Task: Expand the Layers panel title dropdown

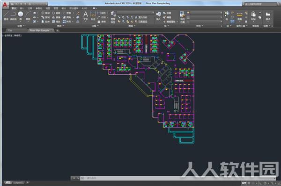Action: click(x=132, y=26)
